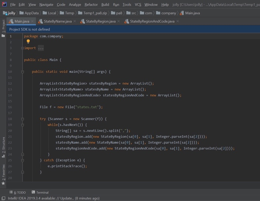Click the Temp1_pa8.zip breadcrumb
The height and width of the screenshot is (201, 260).
pos(95,13)
